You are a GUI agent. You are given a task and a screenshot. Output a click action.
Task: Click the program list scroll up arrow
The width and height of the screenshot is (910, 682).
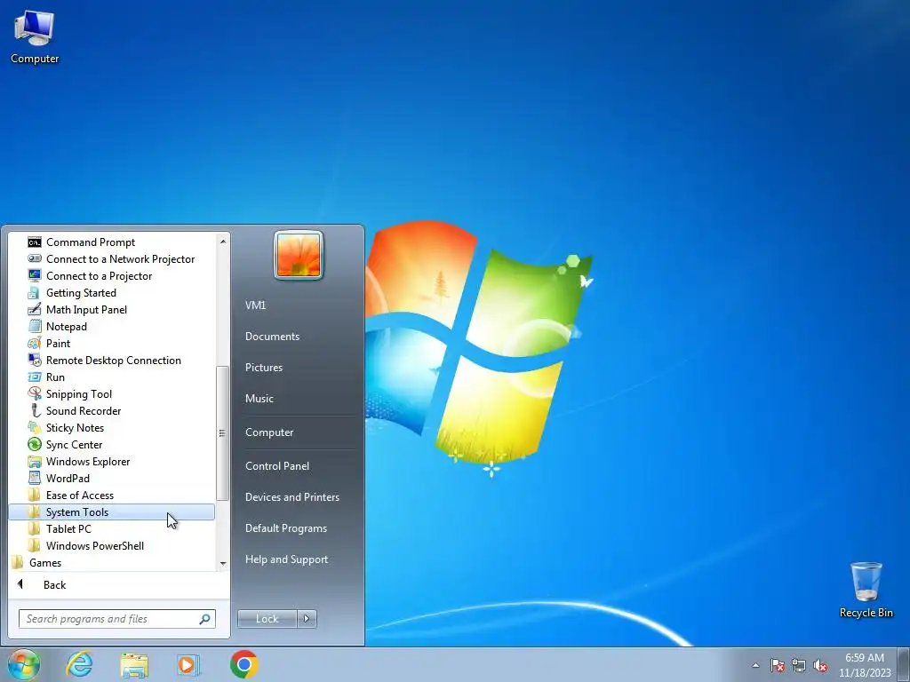[223, 241]
